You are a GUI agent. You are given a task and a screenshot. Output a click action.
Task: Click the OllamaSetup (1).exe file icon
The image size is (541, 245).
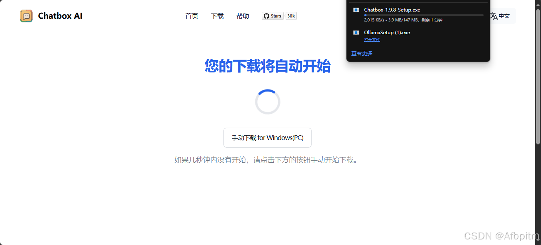[355, 32]
